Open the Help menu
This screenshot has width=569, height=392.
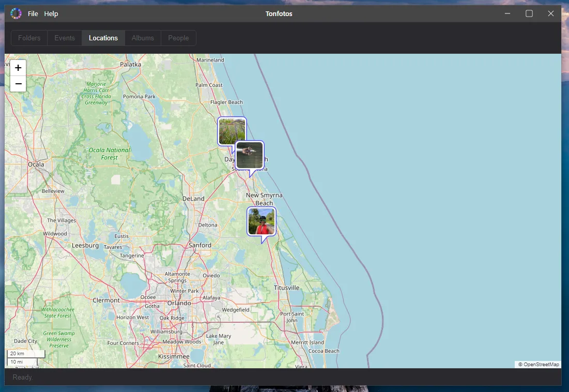[51, 13]
